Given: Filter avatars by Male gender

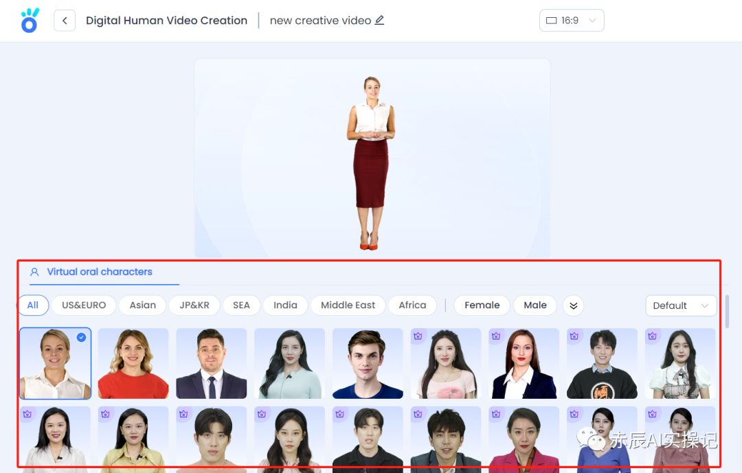Looking at the screenshot, I should (535, 305).
